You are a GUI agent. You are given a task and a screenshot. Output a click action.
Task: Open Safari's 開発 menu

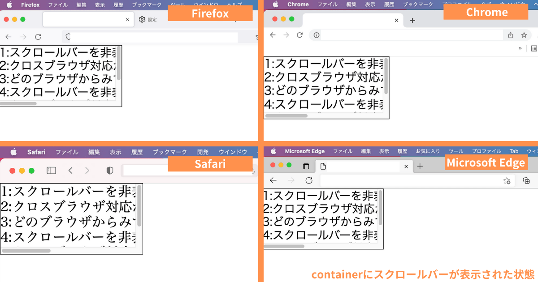point(203,152)
